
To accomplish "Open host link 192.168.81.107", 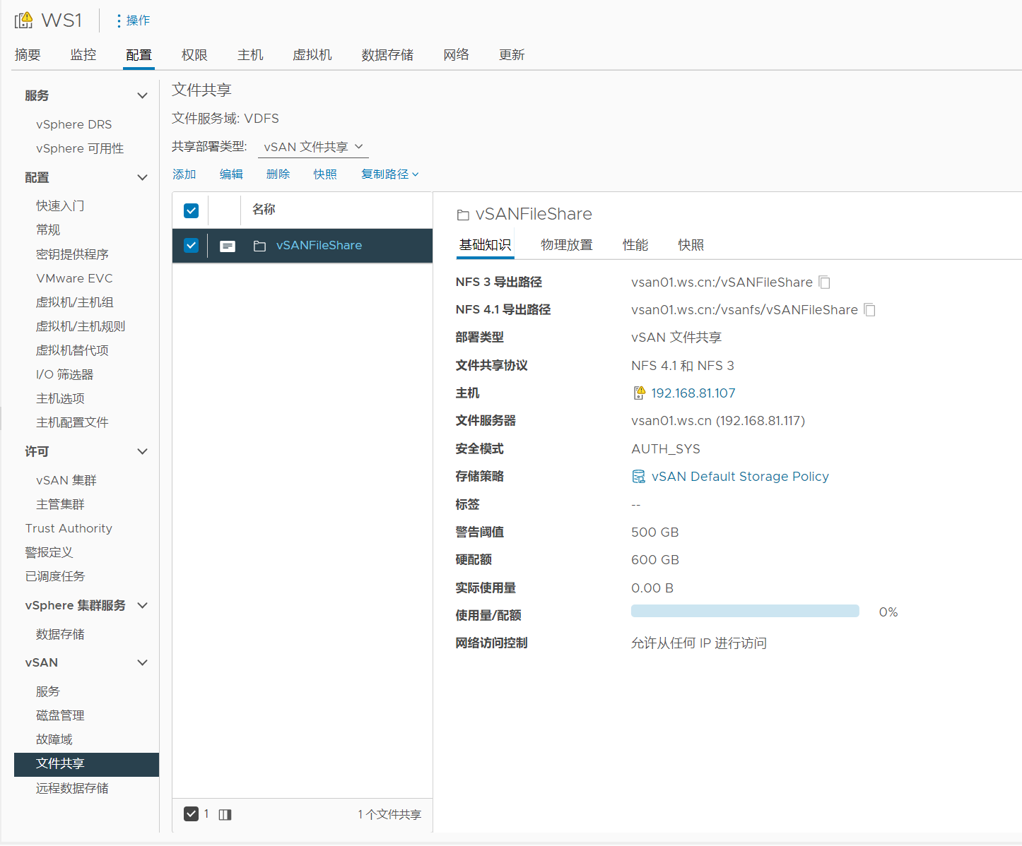I will [x=693, y=393].
